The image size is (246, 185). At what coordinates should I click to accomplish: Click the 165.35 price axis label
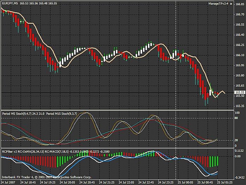(x=240, y=106)
